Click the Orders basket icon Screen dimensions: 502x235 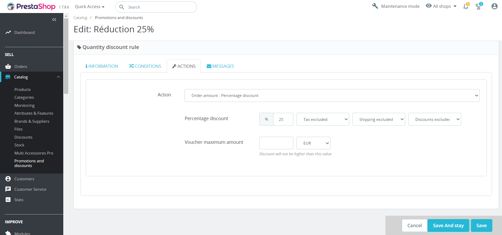click(x=8, y=66)
